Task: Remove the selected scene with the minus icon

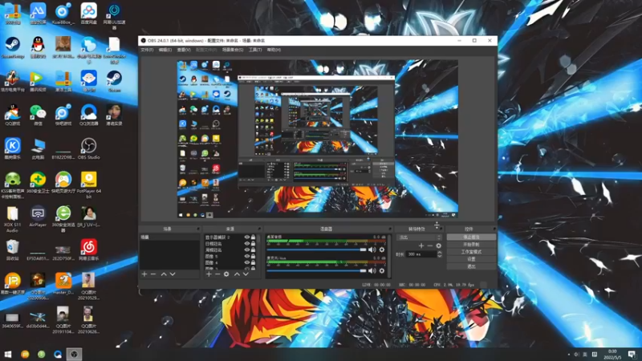Action: 153,274
